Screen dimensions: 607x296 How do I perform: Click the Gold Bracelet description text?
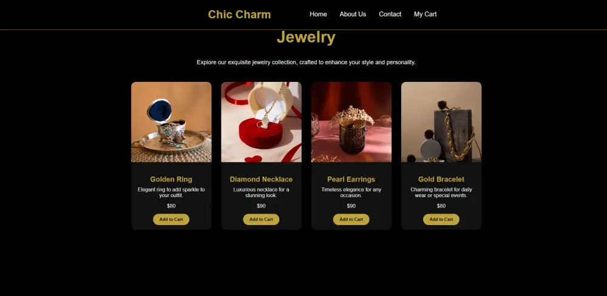point(441,192)
